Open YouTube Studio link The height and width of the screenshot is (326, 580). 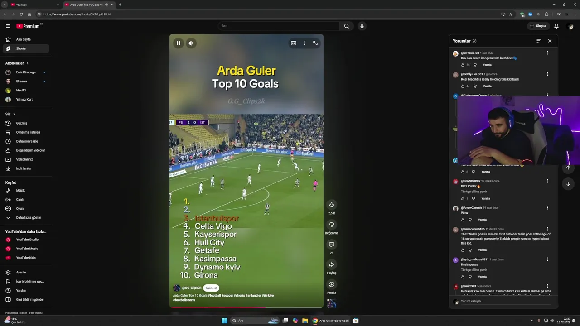tap(26, 240)
